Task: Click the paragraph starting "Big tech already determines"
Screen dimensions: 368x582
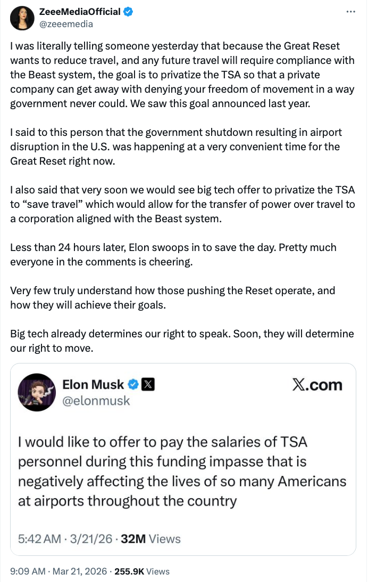Action: (x=182, y=341)
